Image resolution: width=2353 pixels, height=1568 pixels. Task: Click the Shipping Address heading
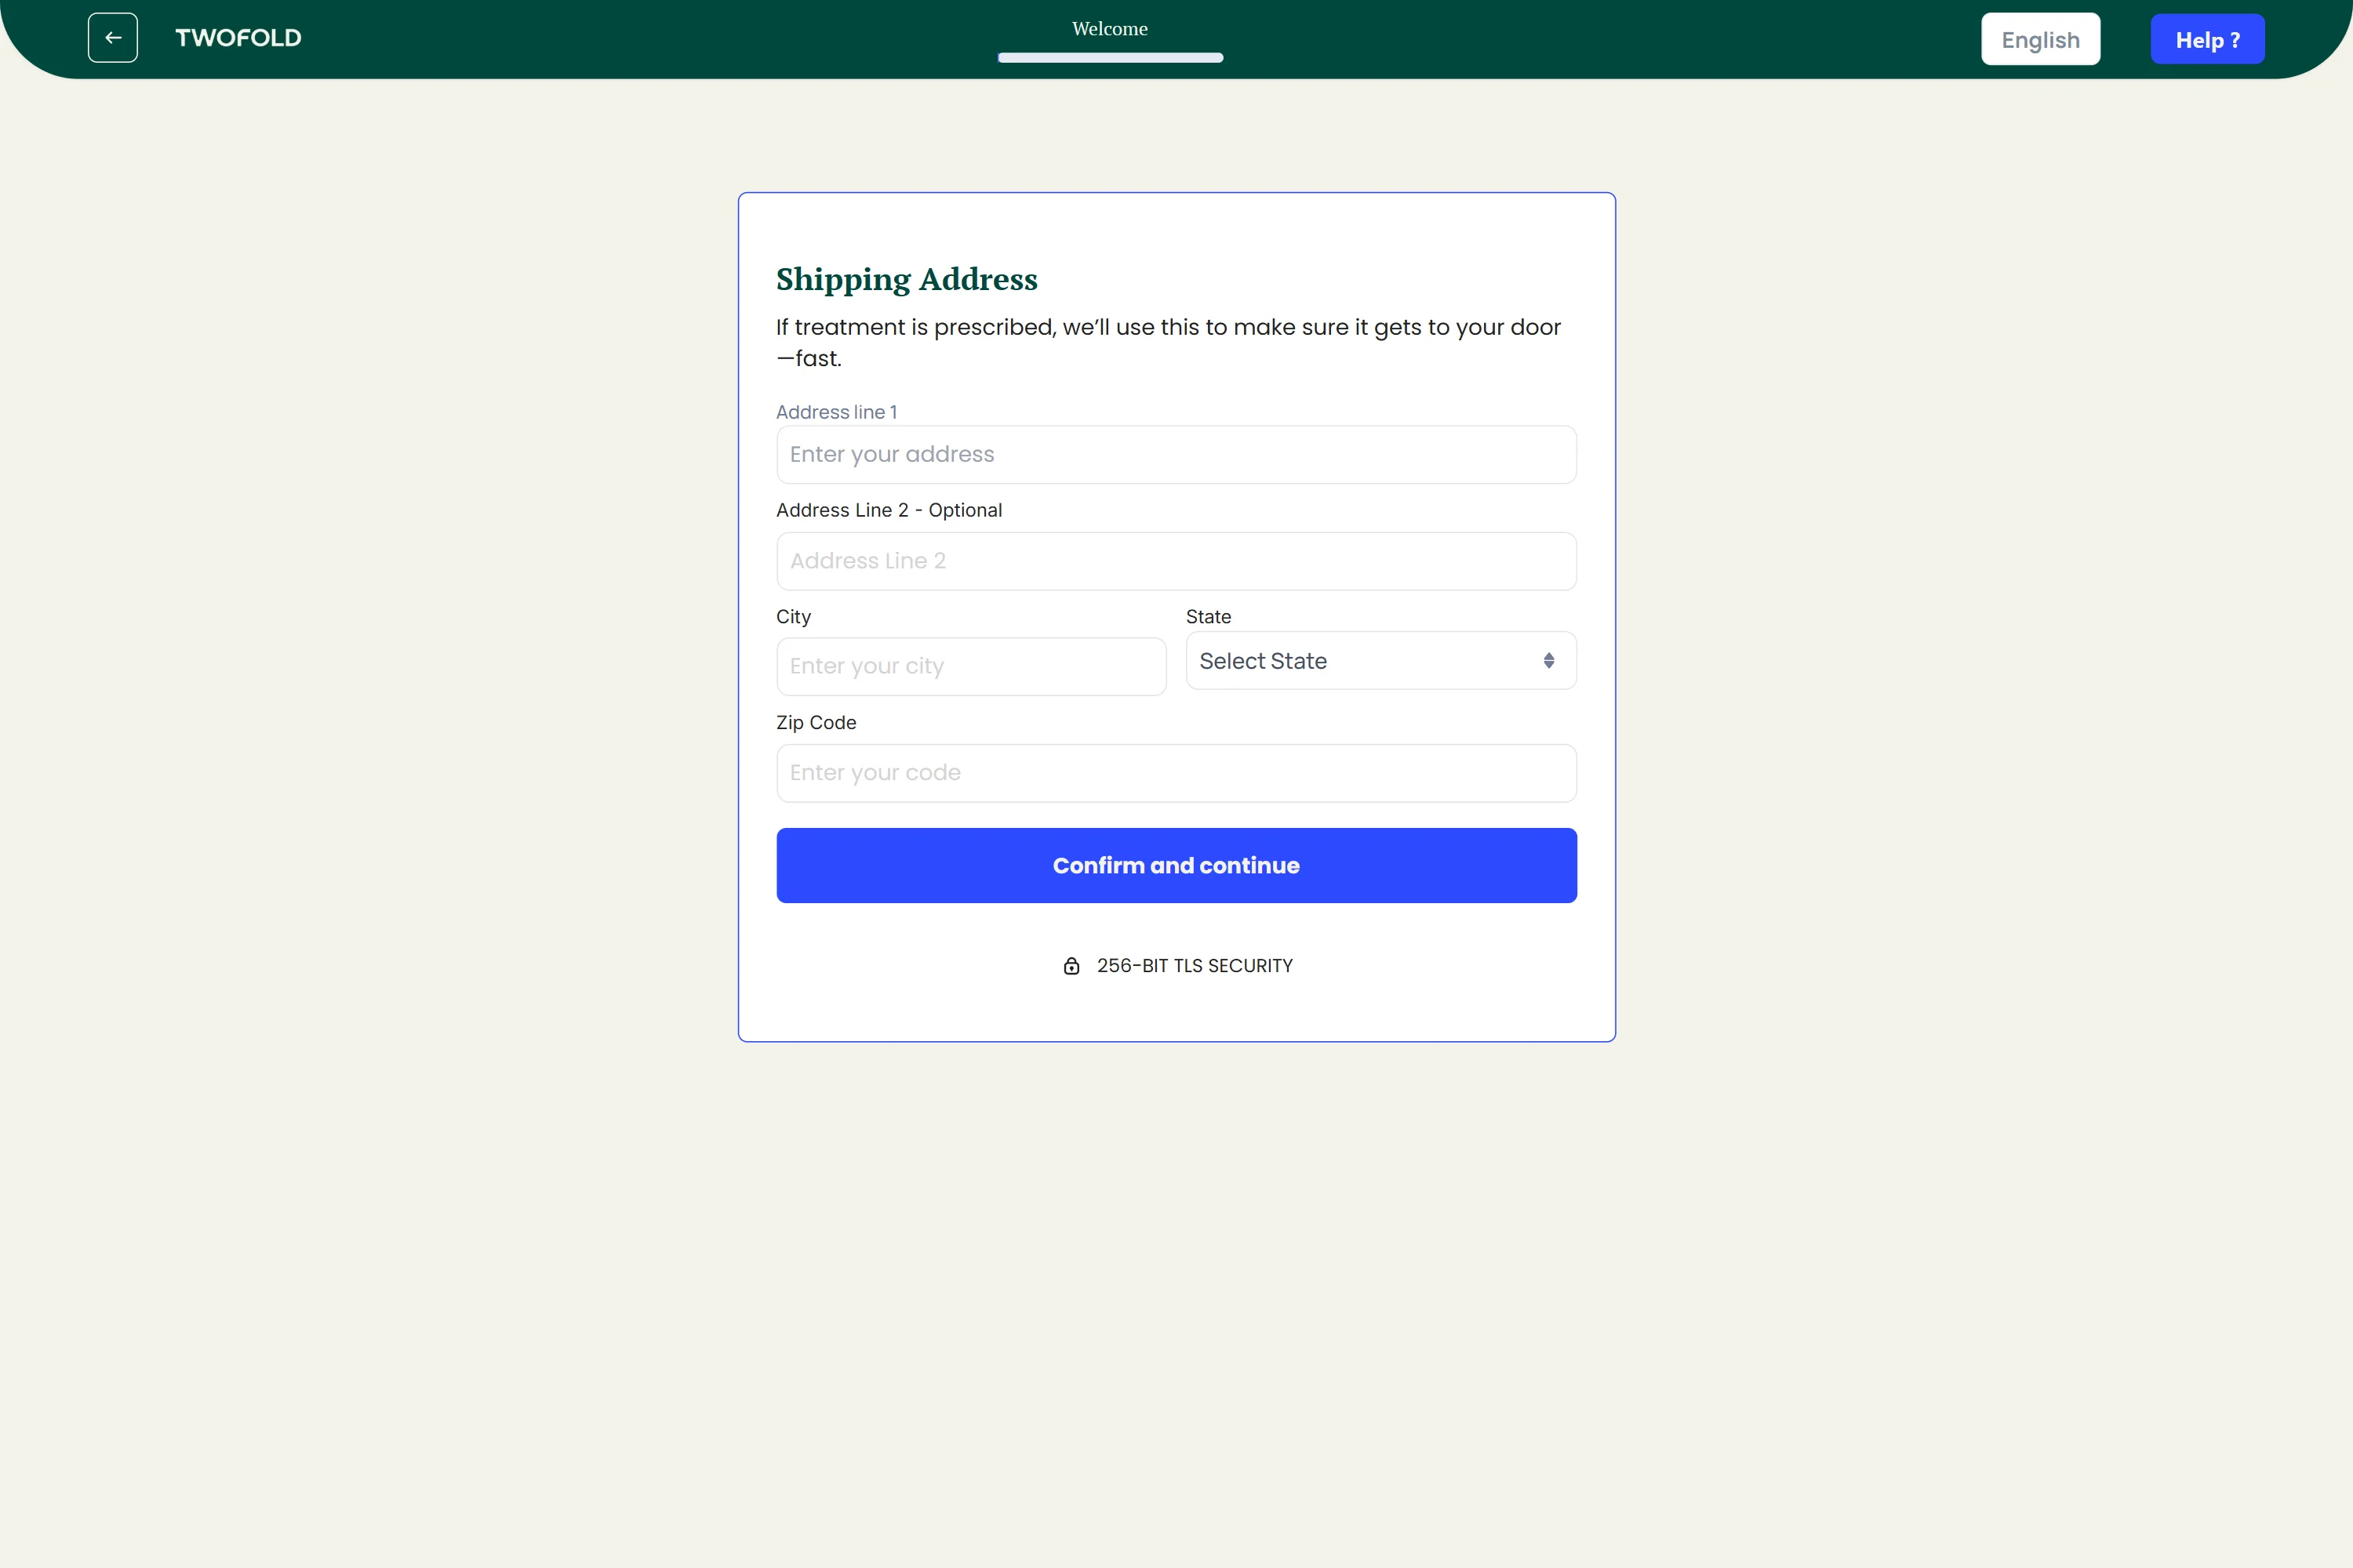(x=907, y=279)
